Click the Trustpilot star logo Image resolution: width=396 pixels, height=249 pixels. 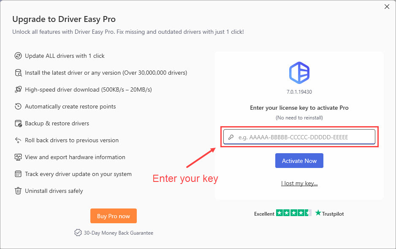pos(318,213)
